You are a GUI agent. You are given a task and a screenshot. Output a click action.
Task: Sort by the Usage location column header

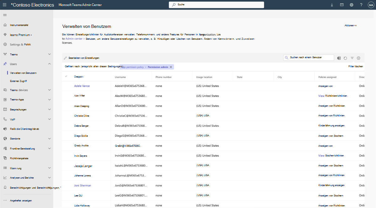coord(204,77)
